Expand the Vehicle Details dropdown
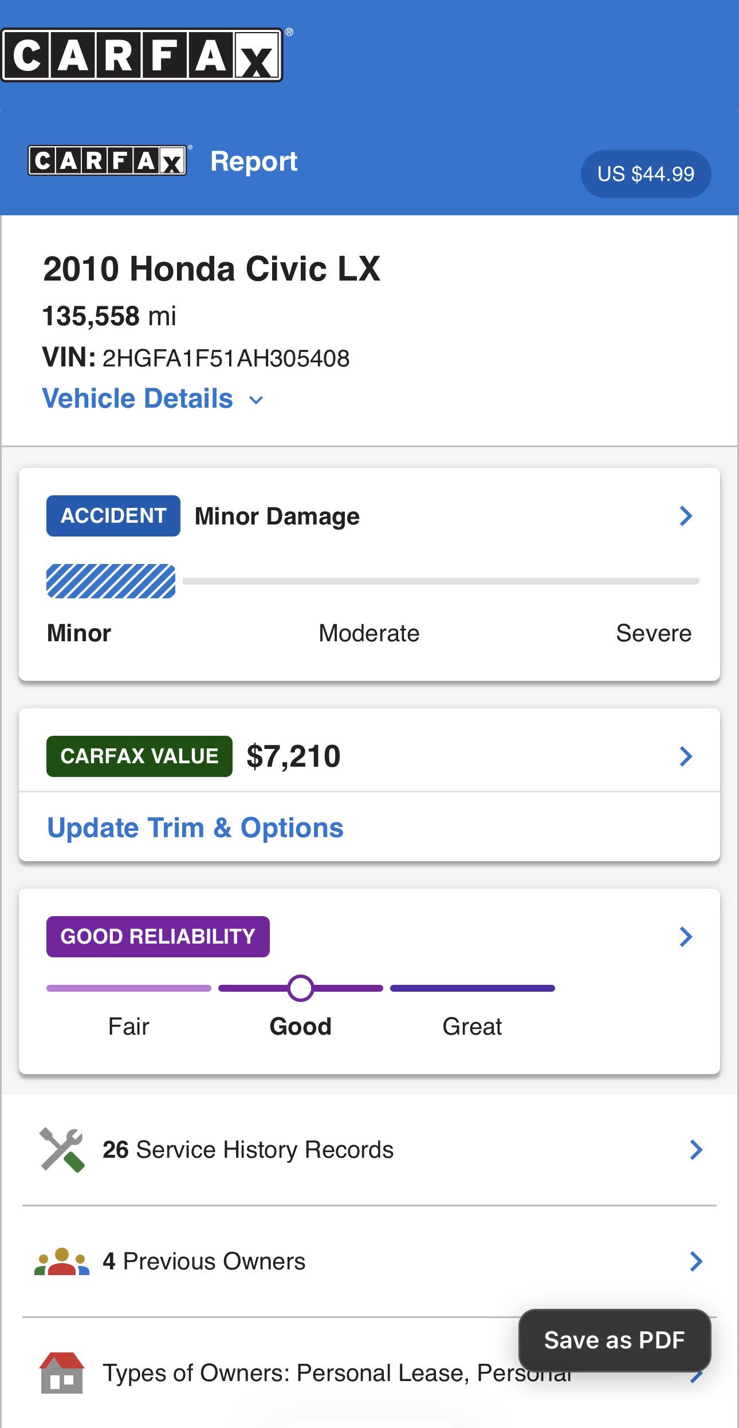This screenshot has height=1428, width=739. (153, 399)
